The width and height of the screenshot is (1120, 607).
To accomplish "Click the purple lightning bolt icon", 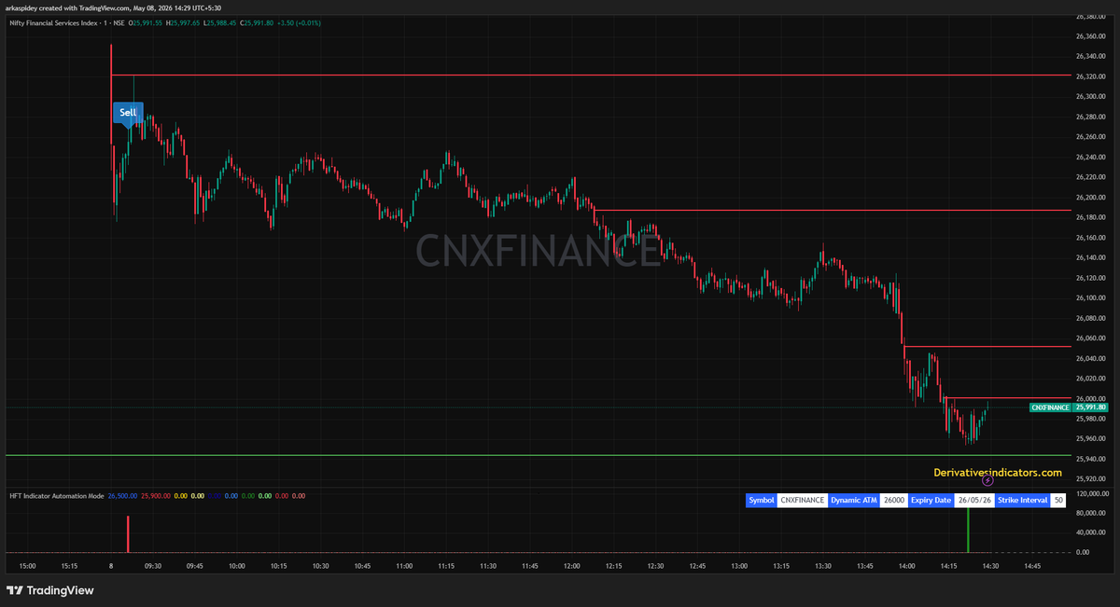I will tap(988, 481).
